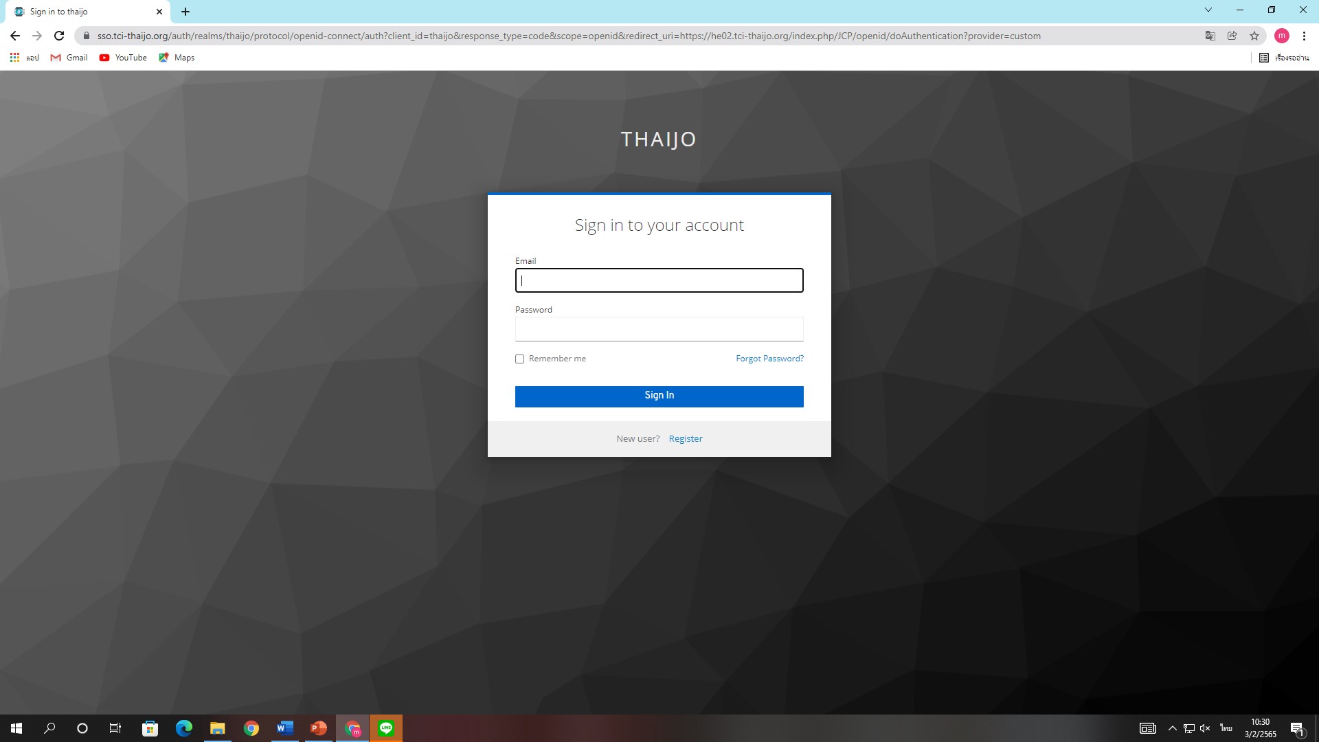Switch to PowerPoint on taskbar
This screenshot has width=1319, height=742.
(x=319, y=728)
